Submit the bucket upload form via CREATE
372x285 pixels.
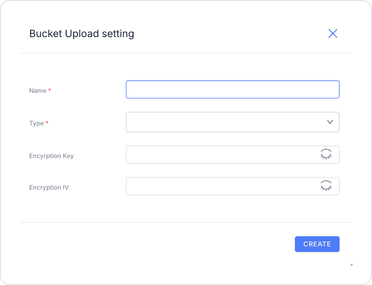[317, 244]
